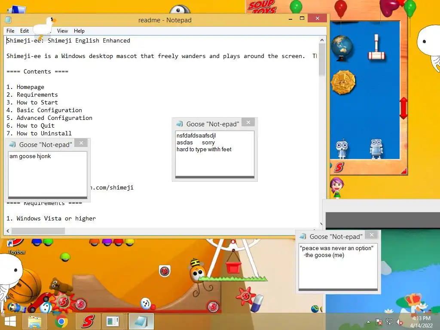Close the 'am goose hjonk' Not-epad window

tap(81, 143)
